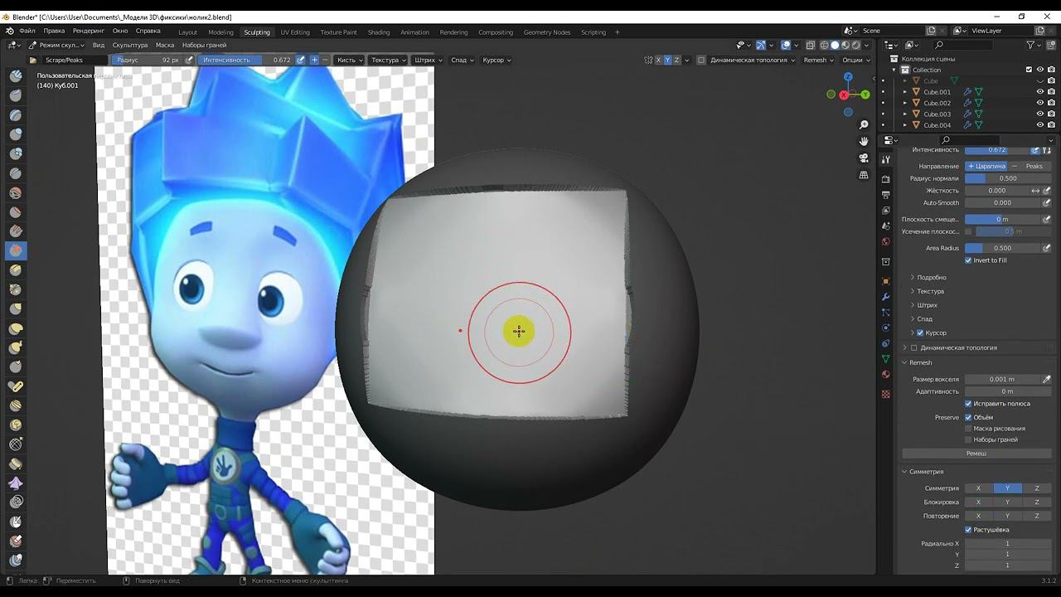Screen dimensions: 1061x597
Task: Hide Cube.003 in viewport
Action: 1040,114
